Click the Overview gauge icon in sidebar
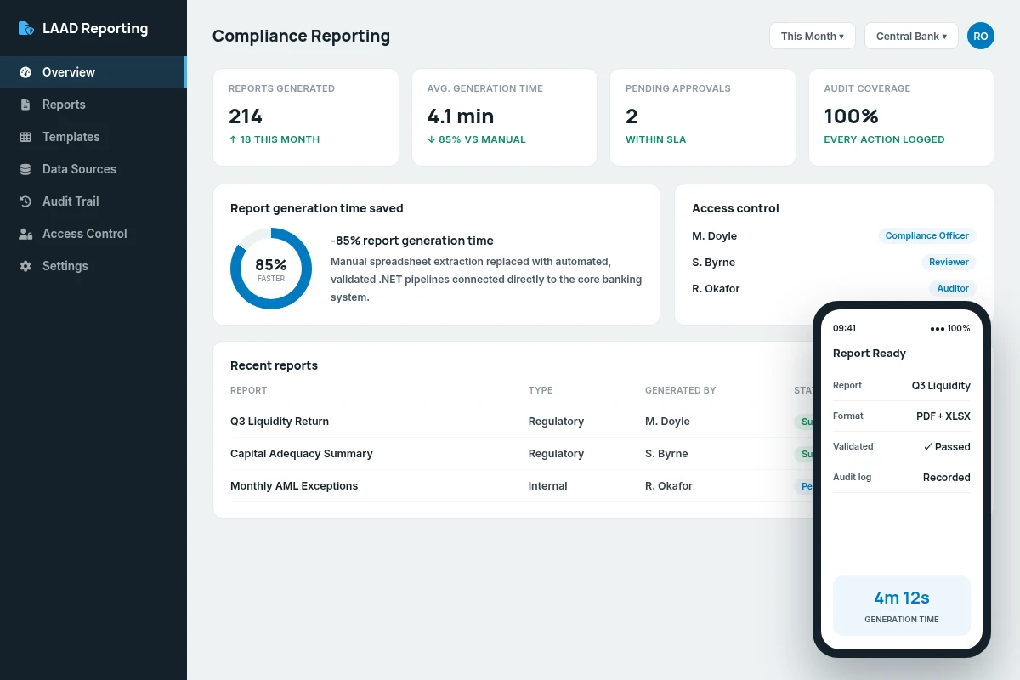The image size is (1020, 680). (x=25, y=72)
